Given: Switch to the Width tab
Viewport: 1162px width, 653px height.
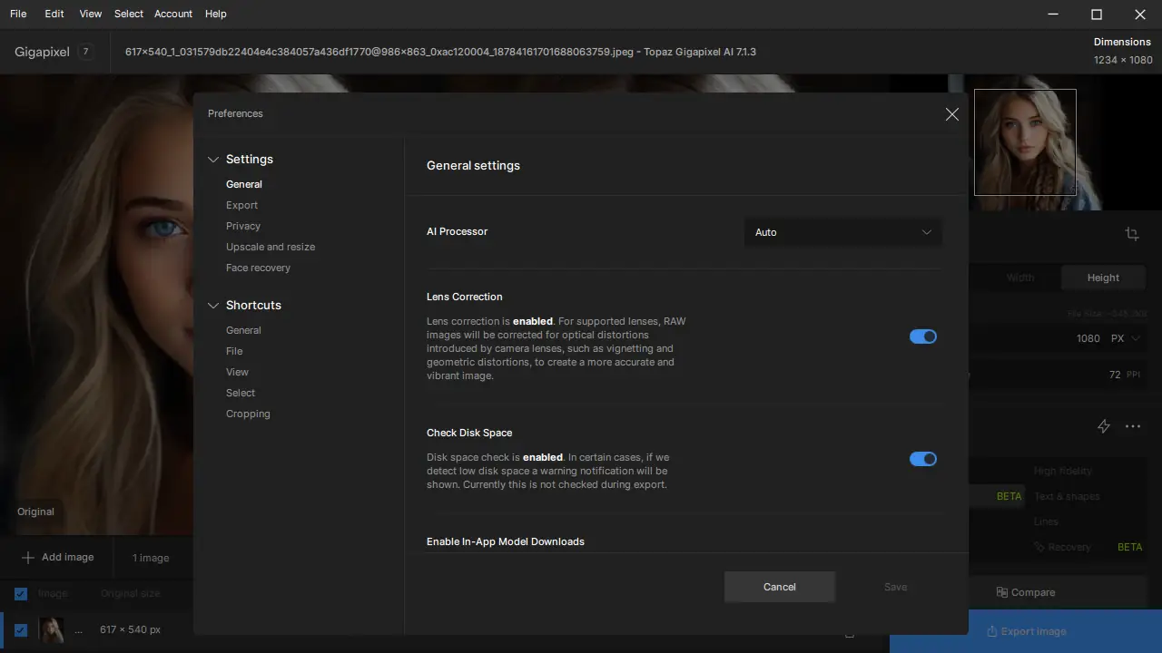Looking at the screenshot, I should click(x=1019, y=278).
